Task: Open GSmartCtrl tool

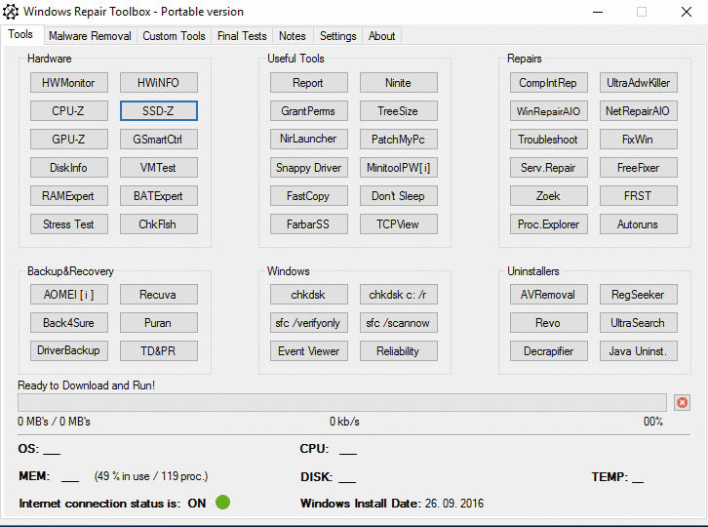Action: click(159, 140)
